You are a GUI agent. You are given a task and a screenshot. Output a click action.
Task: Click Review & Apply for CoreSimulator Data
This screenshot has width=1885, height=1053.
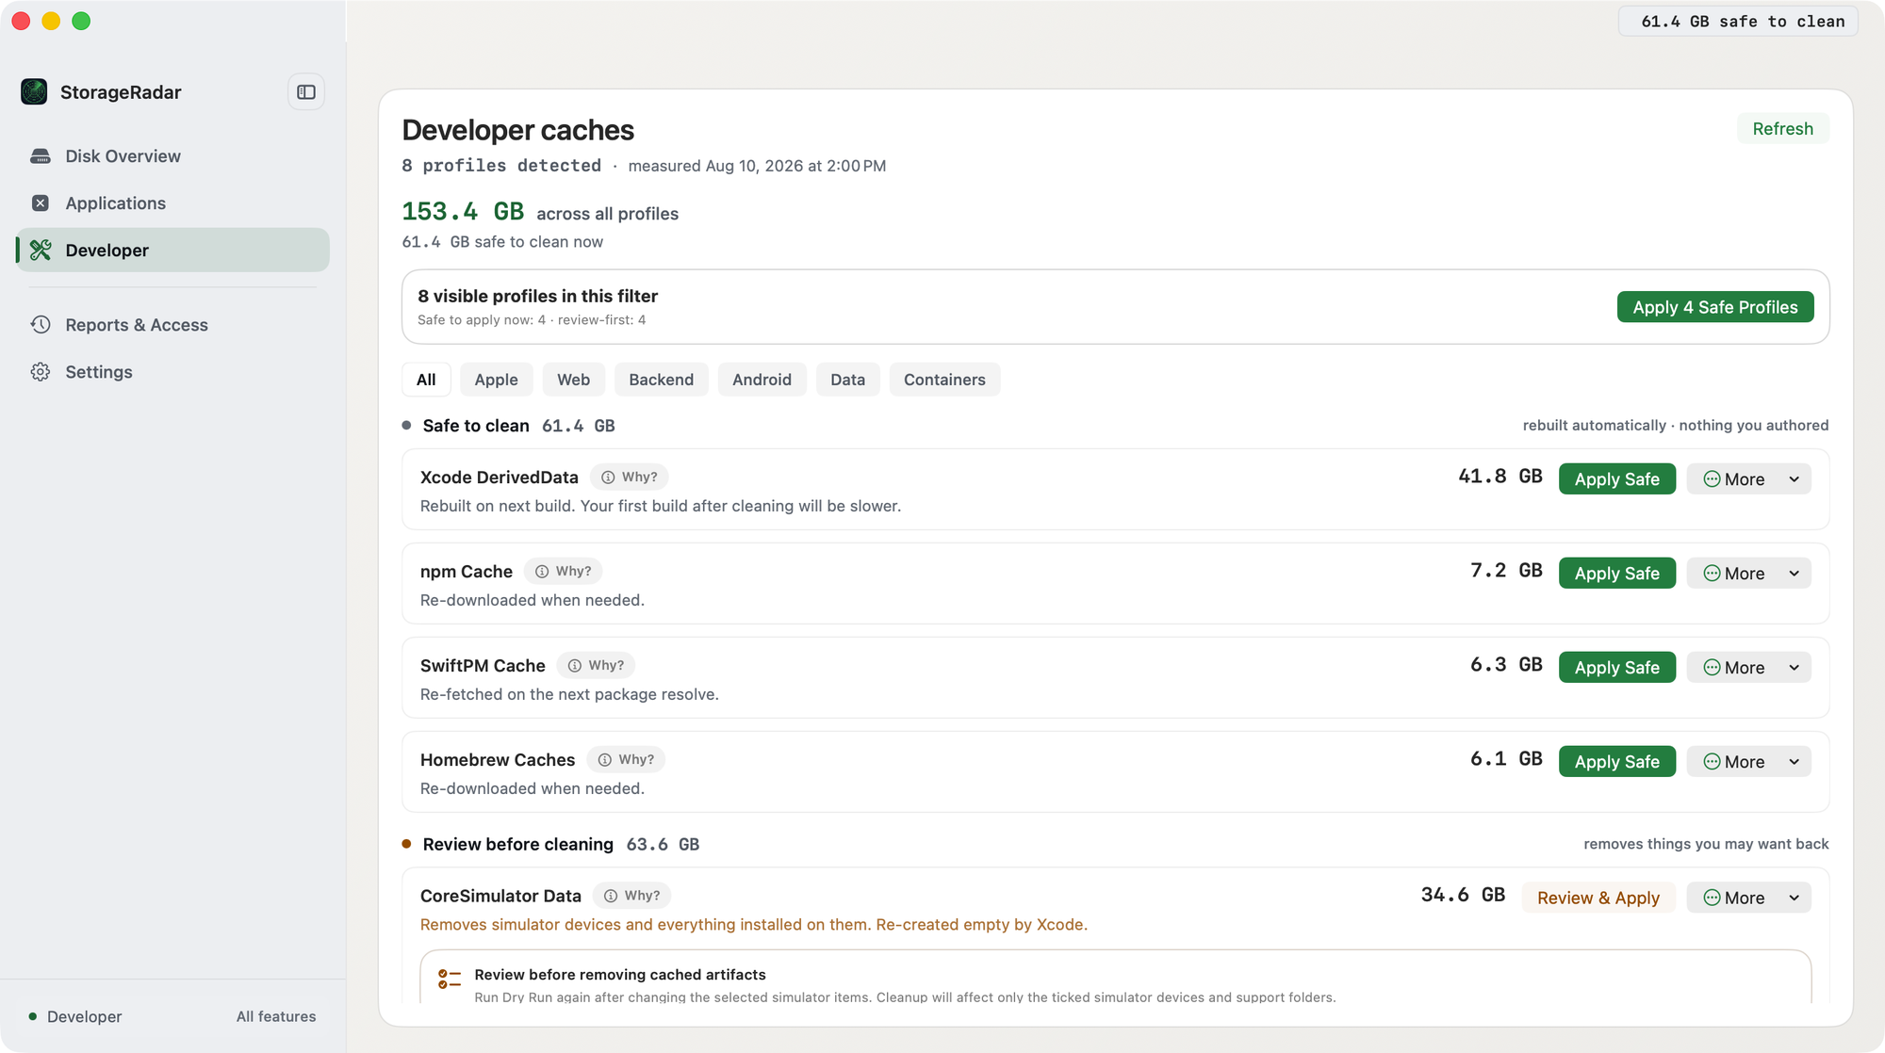click(x=1598, y=899)
